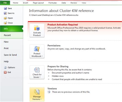122x102 pixels.
Task: Click the Protect Workbook lock and key icon
Action: click(x=37, y=49)
